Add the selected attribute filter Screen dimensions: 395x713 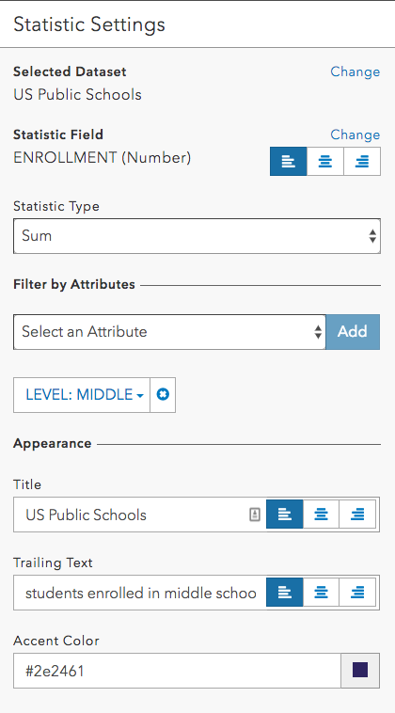[353, 332]
